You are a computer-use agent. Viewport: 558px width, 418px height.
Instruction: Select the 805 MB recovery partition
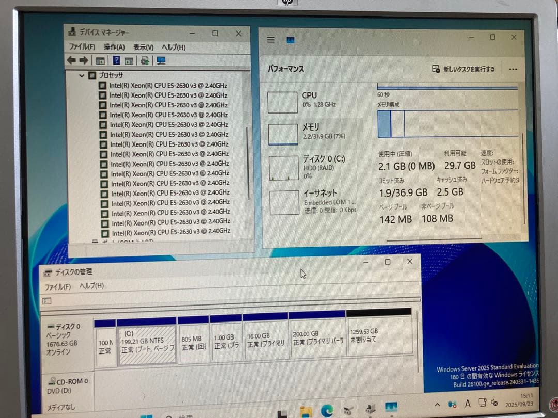pos(194,343)
